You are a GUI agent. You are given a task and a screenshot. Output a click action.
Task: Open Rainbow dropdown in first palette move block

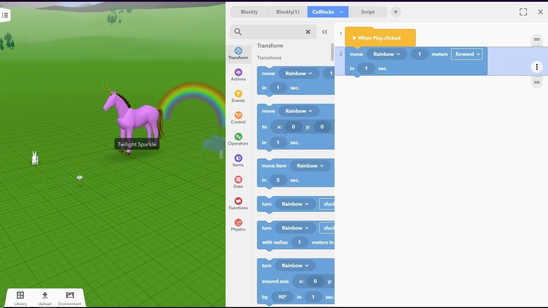(x=298, y=73)
